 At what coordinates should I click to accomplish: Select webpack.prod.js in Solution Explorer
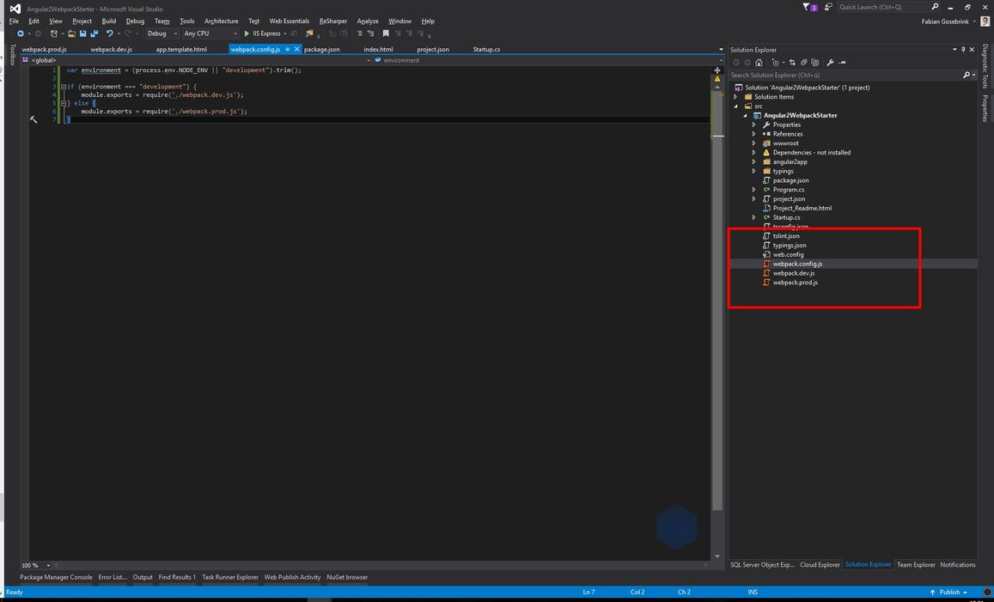(795, 283)
